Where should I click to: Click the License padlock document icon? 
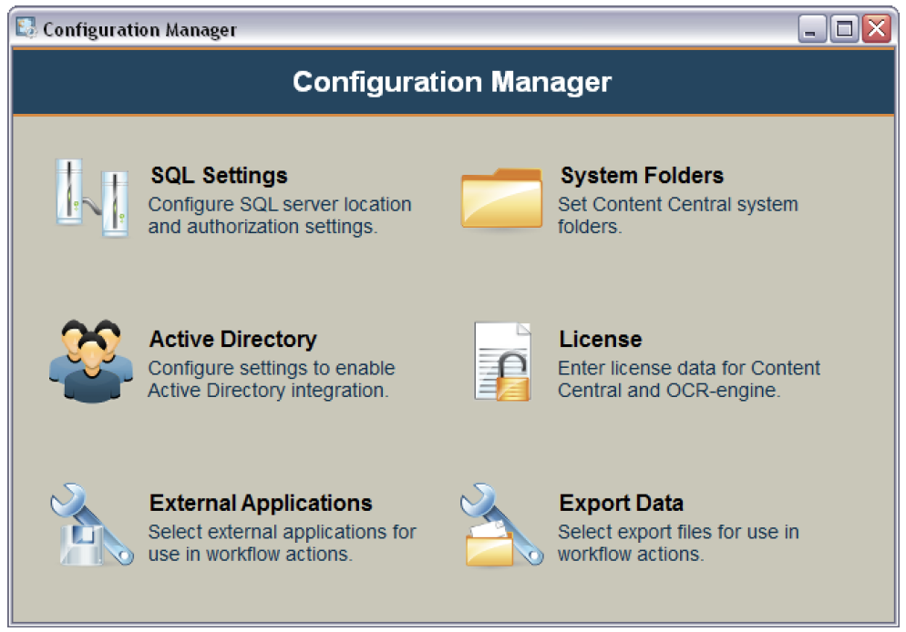[x=502, y=362]
